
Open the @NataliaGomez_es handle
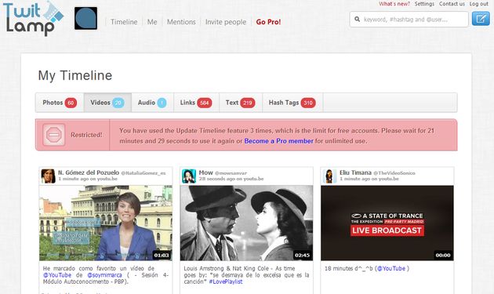143,173
